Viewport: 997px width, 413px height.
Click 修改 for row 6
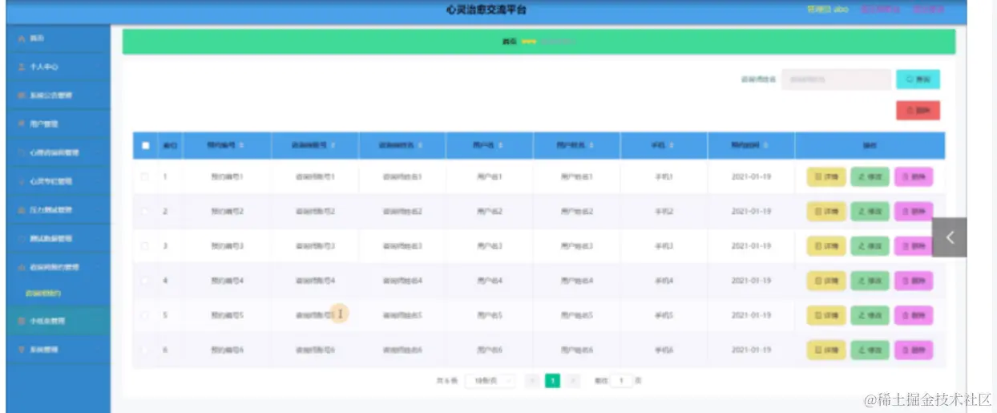click(x=870, y=350)
